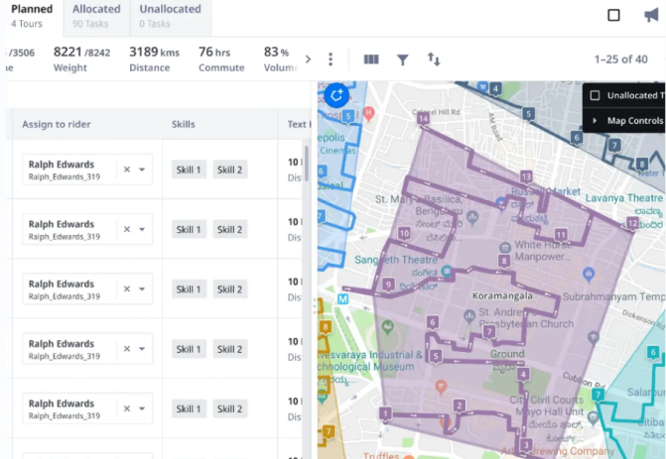The image size is (666, 459).
Task: Open the three-dot more options menu
Action: pos(331,59)
